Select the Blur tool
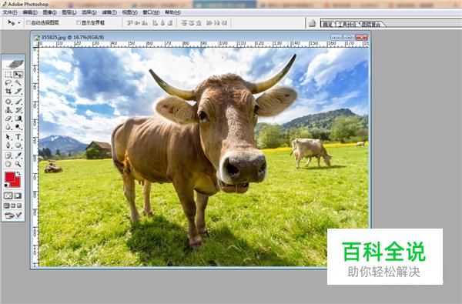This screenshot has height=304, width=462. tap(8, 127)
